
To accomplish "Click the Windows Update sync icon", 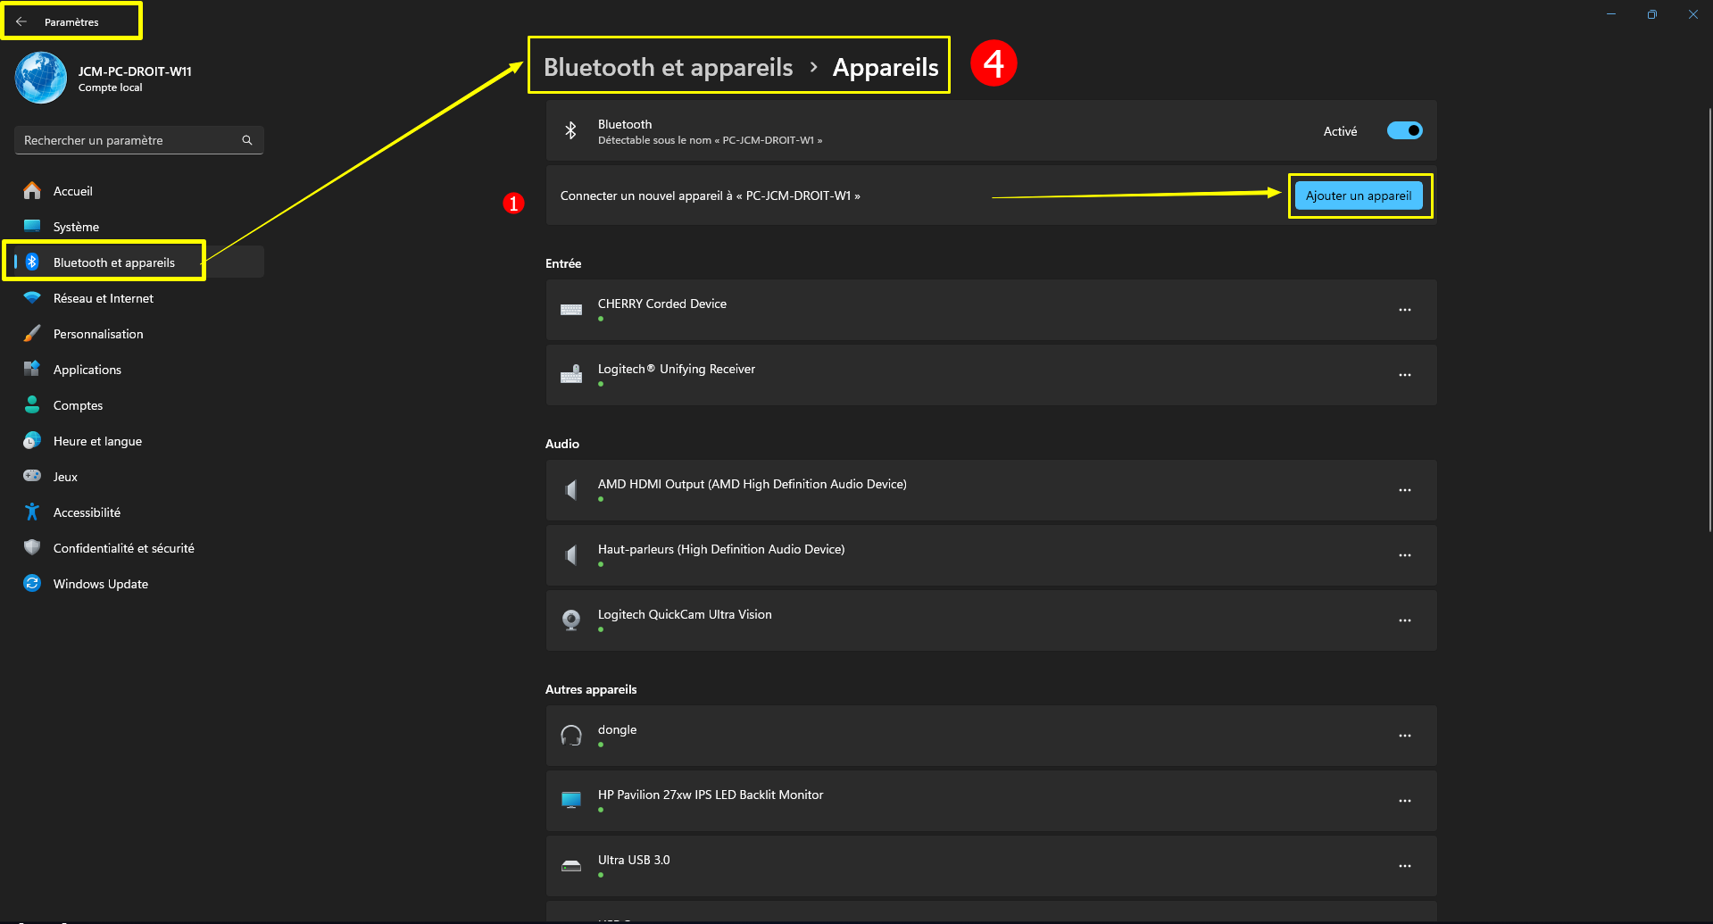I will [32, 584].
